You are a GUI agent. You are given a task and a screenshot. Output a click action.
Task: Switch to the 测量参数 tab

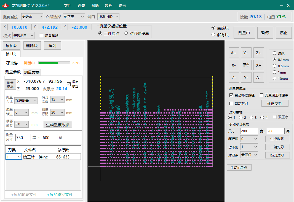pyautogui.click(x=13, y=72)
